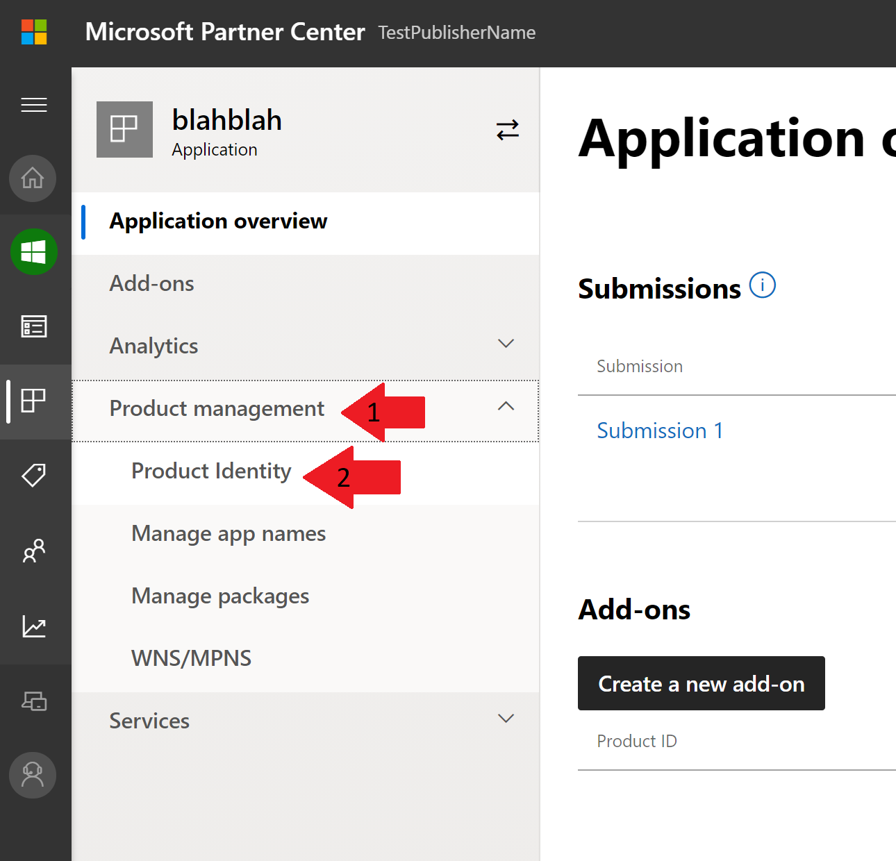
Task: Click the Submission column header
Action: 640,367
